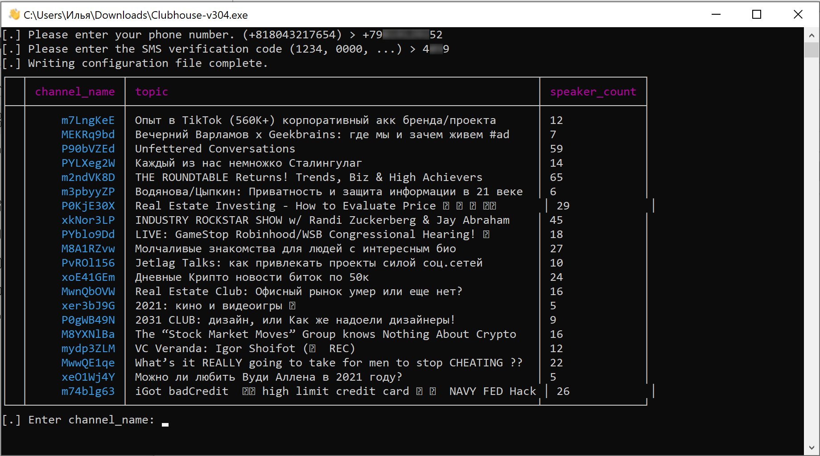Select channel name PYblo9Dd
Image resolution: width=820 pixels, height=456 pixels.
point(88,234)
